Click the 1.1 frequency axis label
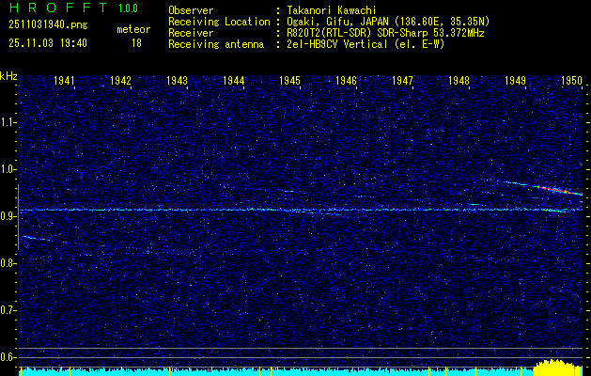Viewport: 591px width, 376px height. point(8,122)
